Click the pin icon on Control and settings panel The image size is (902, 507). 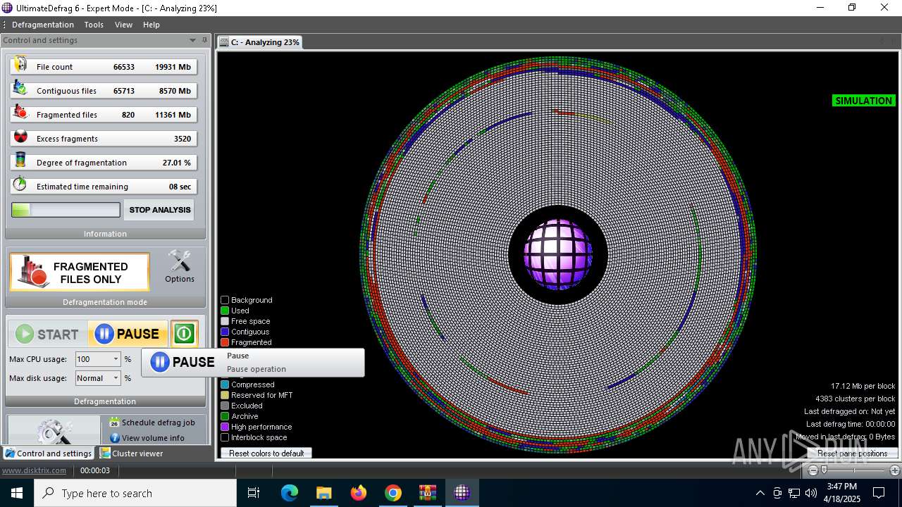coord(204,40)
